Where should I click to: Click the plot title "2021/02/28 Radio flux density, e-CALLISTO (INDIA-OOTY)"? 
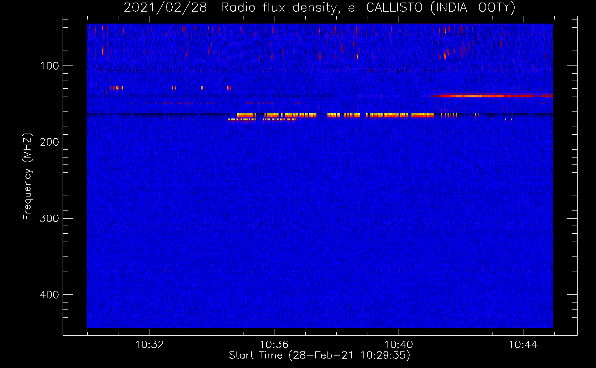click(x=319, y=7)
